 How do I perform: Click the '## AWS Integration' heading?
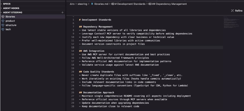pyautogui.click(x=92, y=51)
